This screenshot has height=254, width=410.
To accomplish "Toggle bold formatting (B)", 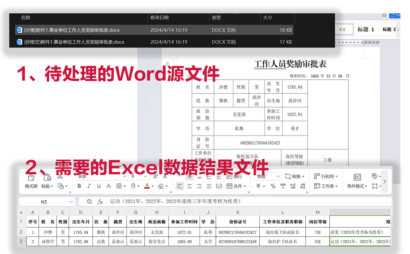I will click(x=79, y=186).
